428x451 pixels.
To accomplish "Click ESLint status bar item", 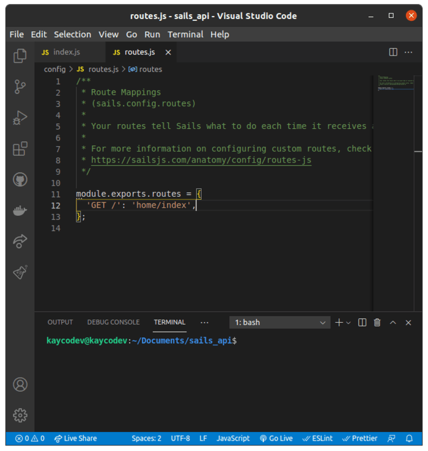I will 318,438.
